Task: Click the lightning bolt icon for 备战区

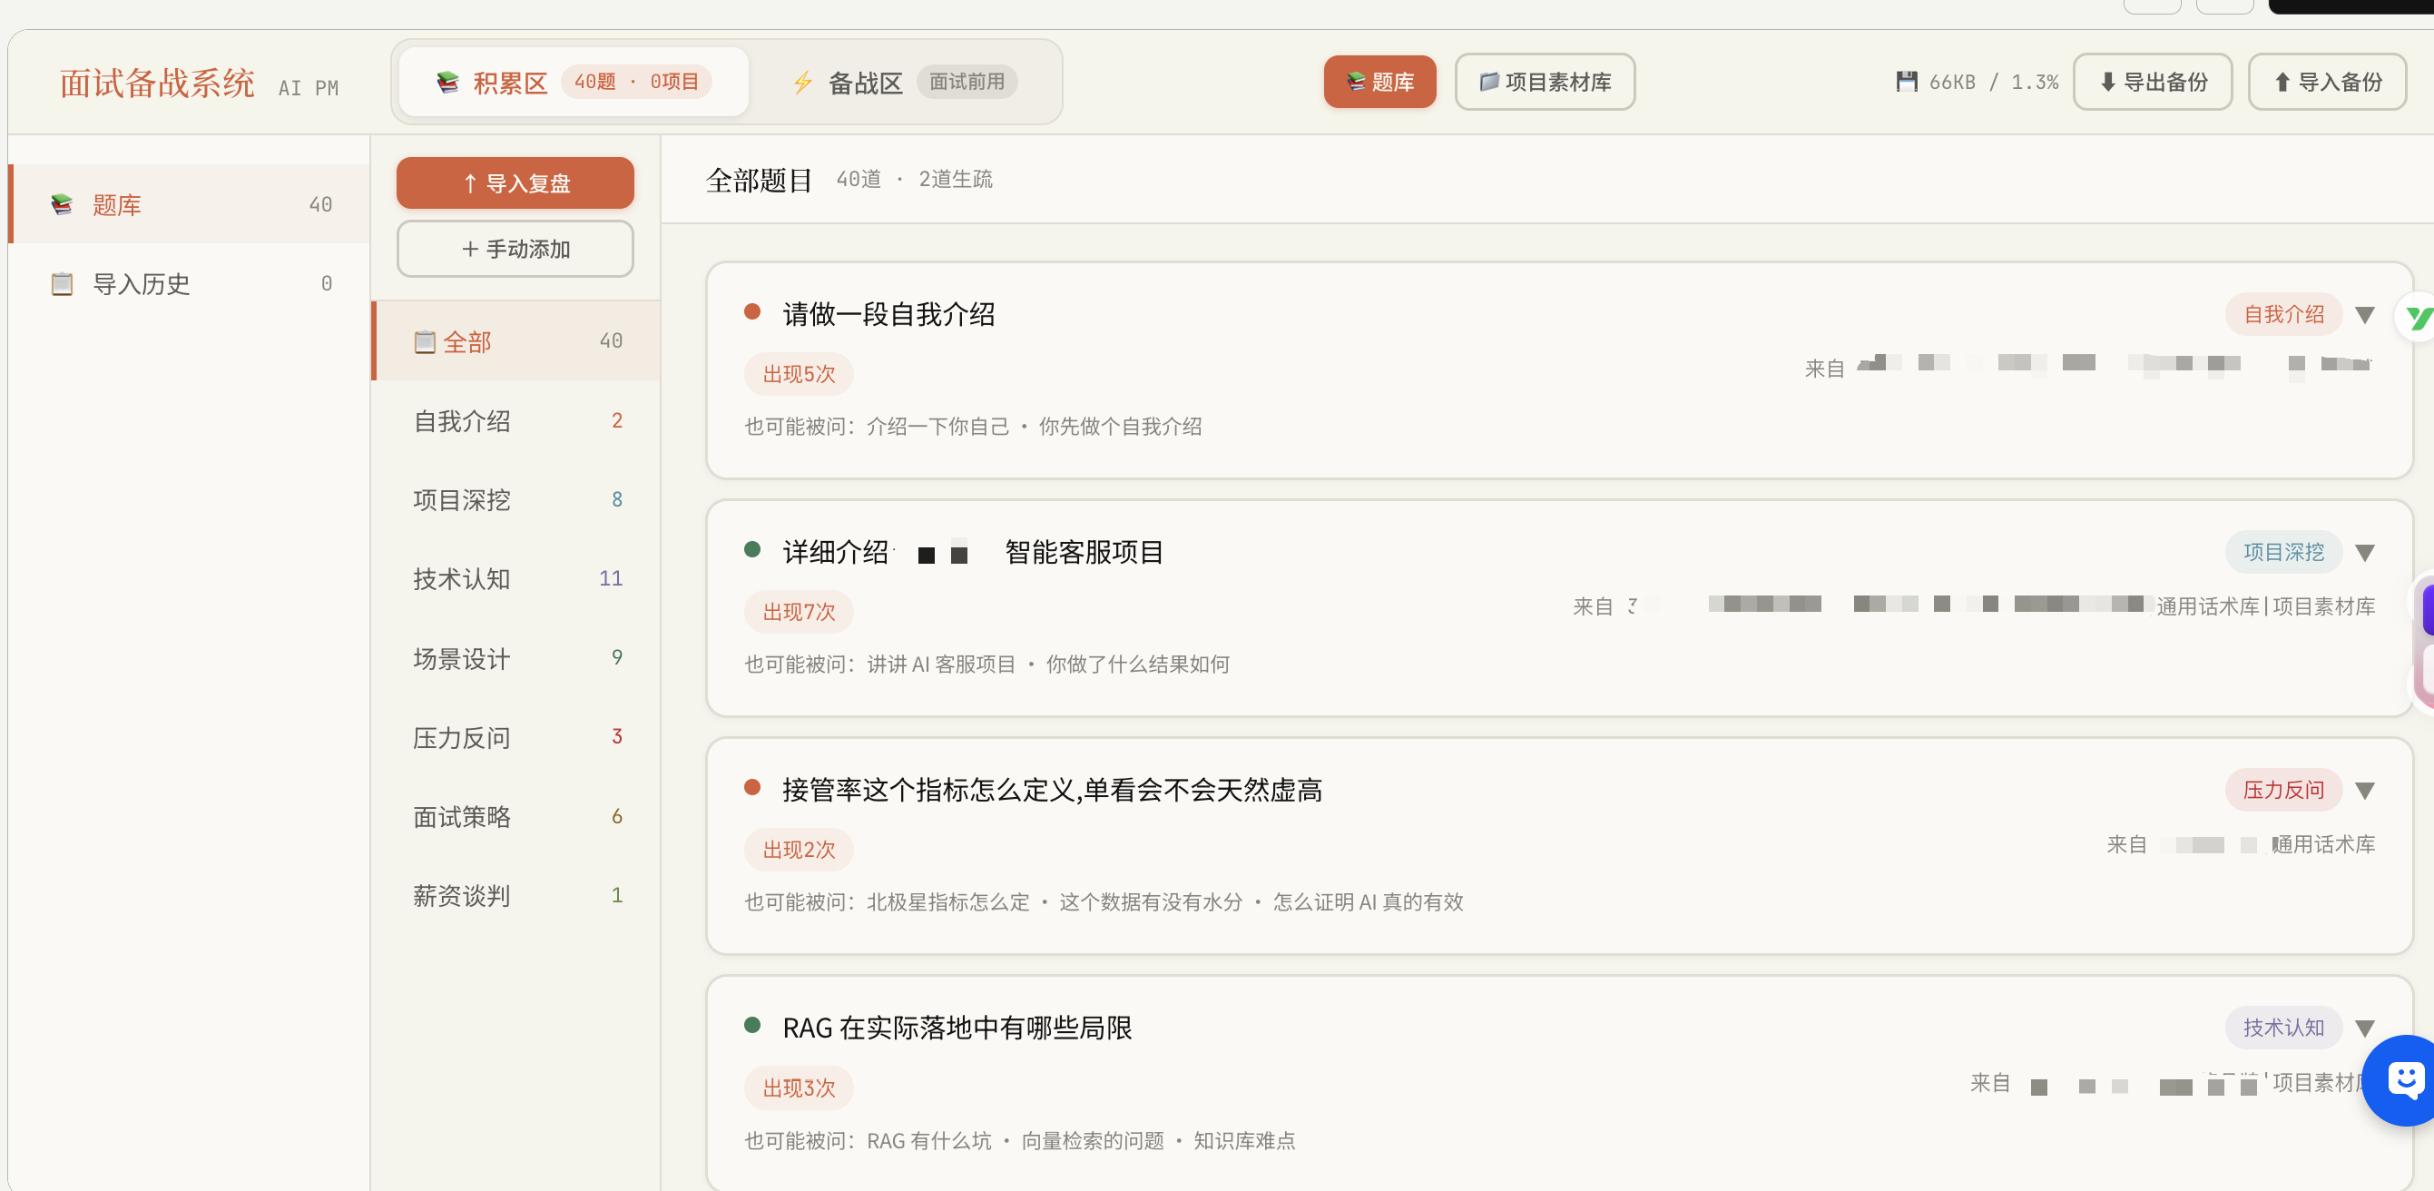Action: [x=802, y=83]
